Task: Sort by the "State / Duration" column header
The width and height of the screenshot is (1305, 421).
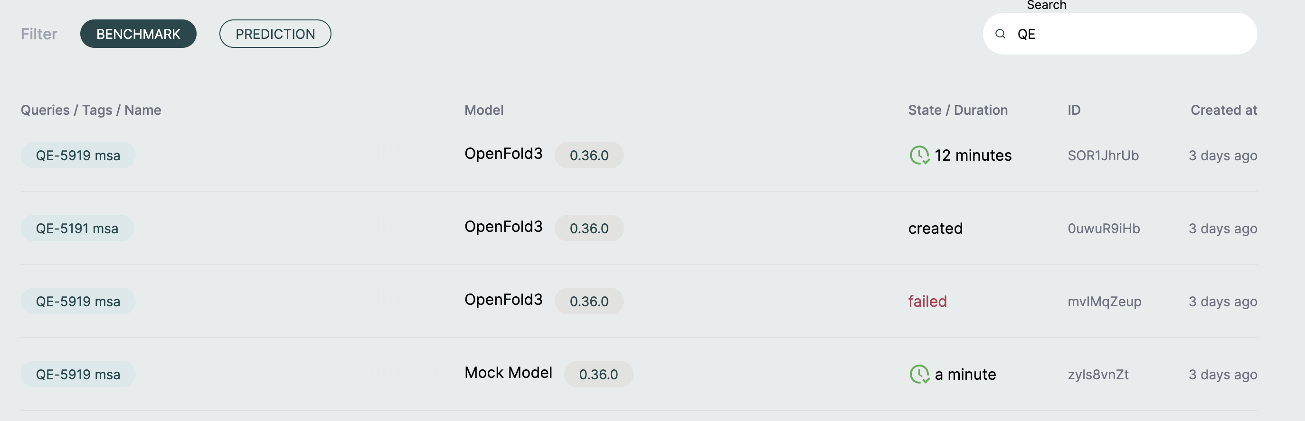Action: tap(957, 110)
